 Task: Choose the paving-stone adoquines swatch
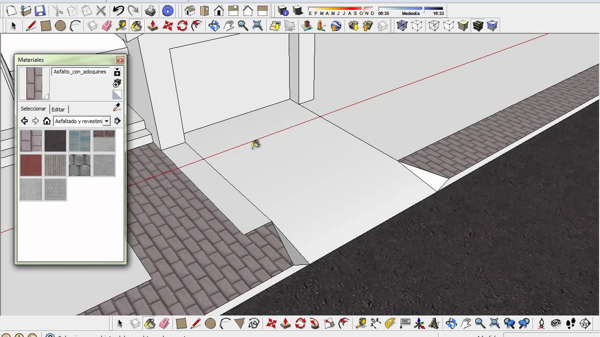(x=31, y=141)
